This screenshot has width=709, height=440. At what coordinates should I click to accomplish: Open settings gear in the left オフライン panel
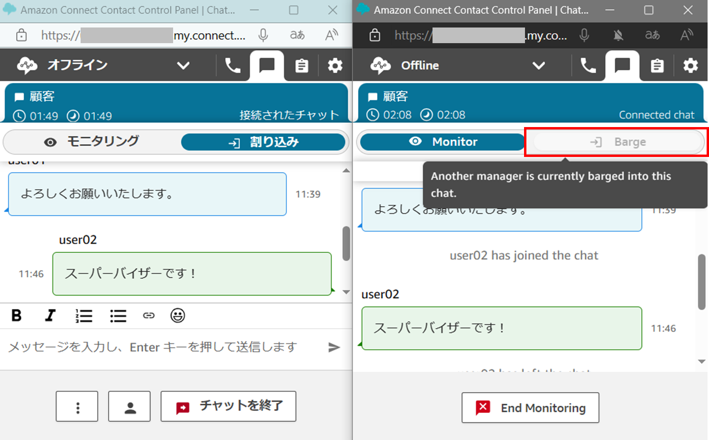335,65
